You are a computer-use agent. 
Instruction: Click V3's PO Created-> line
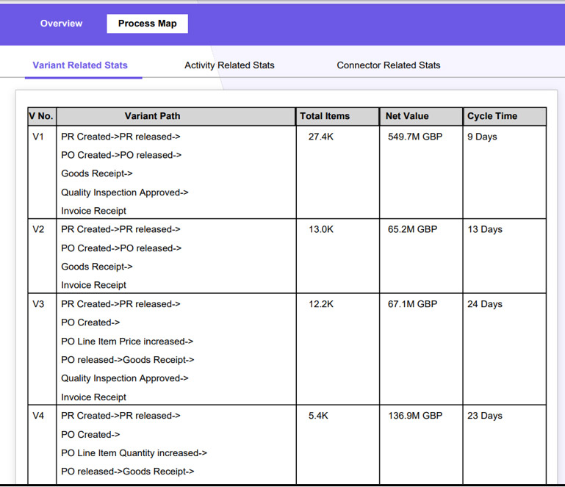point(90,322)
